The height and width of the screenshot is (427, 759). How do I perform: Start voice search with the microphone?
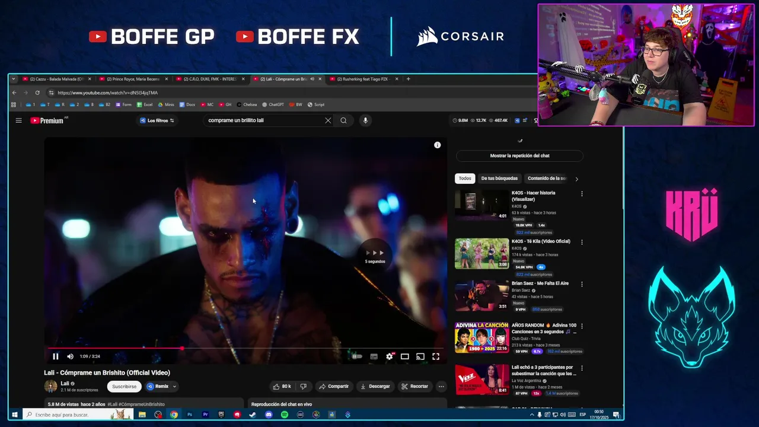coord(365,120)
